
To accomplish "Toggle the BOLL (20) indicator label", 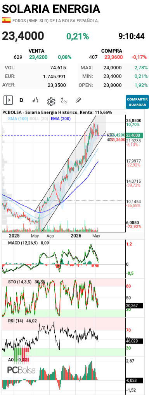I will [x=39, y=118].
